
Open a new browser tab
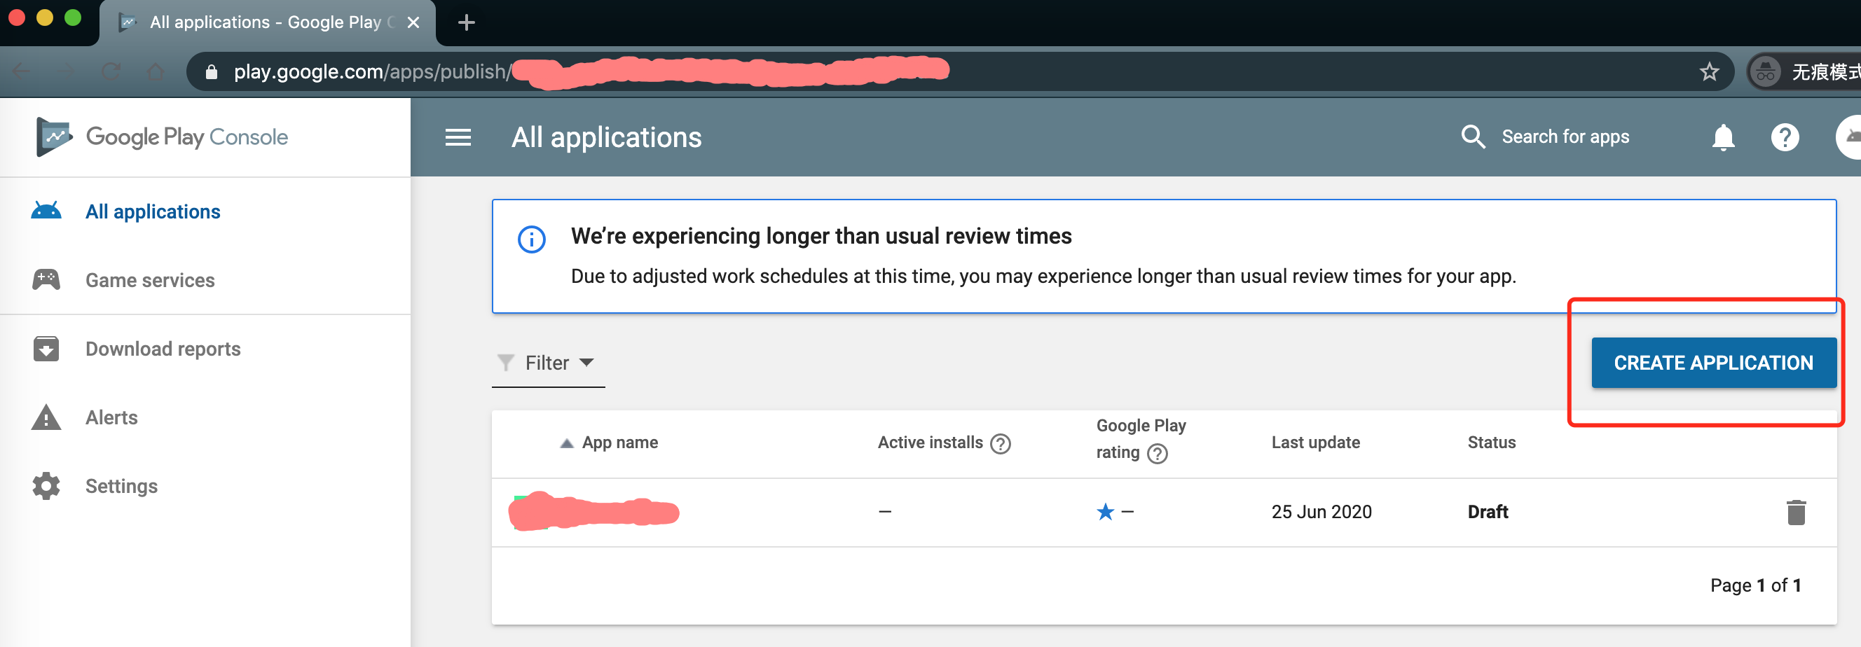click(x=466, y=22)
